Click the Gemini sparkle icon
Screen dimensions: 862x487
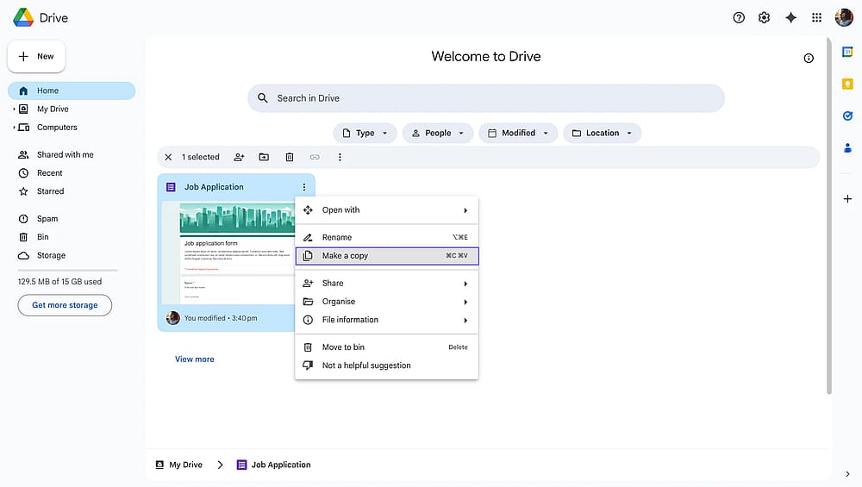point(790,17)
